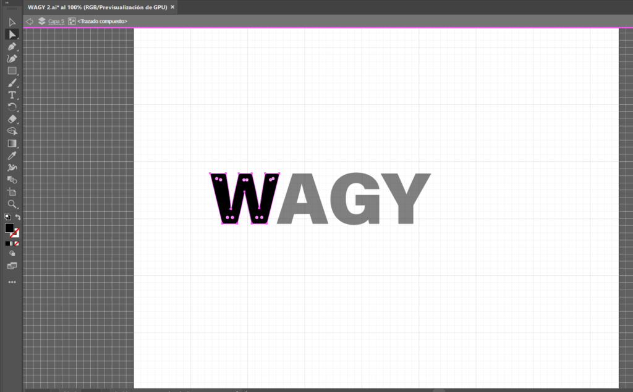The width and height of the screenshot is (633, 392).
Task: Open the Edit Toolbar three-dots menu
Action: [x=12, y=282]
